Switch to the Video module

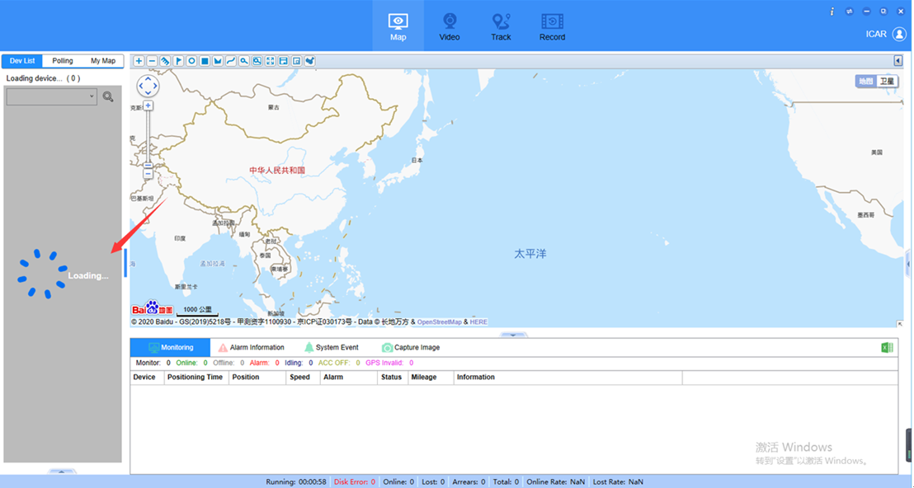click(x=450, y=26)
